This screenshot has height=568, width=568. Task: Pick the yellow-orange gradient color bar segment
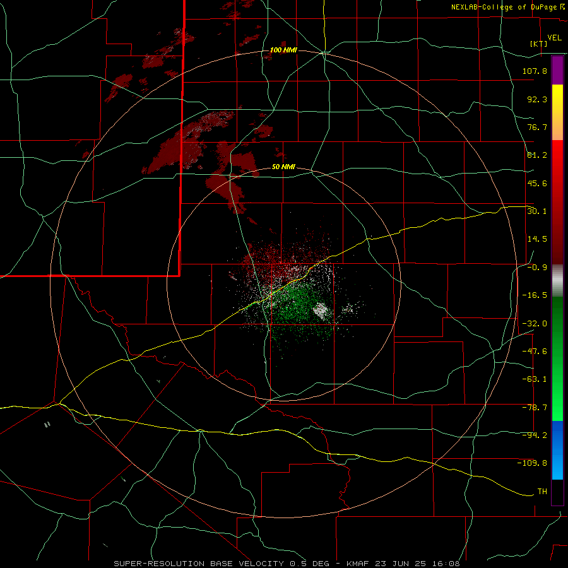pyautogui.click(x=557, y=112)
